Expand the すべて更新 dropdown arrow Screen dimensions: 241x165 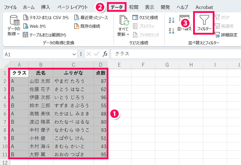[x=128, y=34]
